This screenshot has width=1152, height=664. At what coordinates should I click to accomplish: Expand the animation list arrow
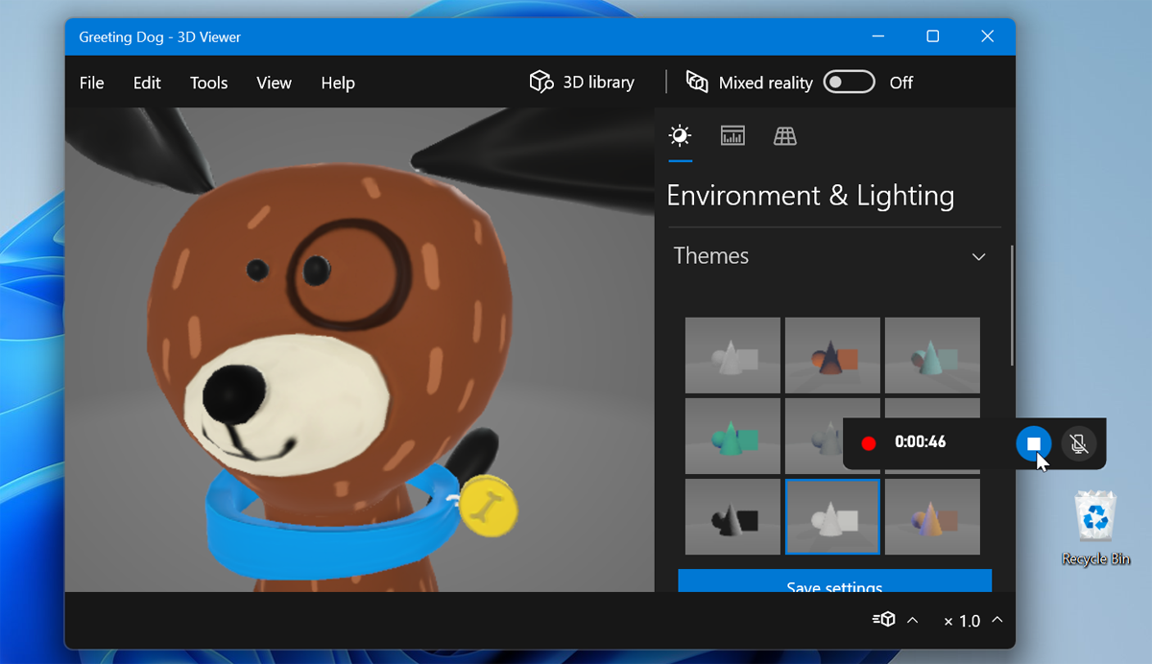(912, 620)
